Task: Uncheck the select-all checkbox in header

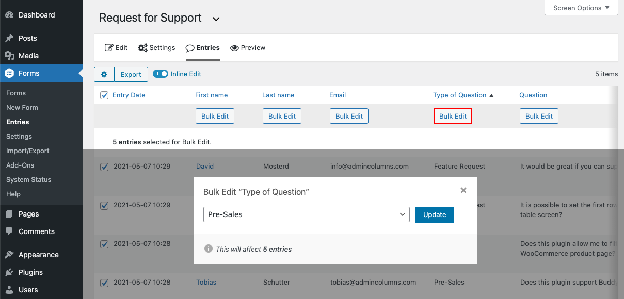Action: (x=104, y=95)
